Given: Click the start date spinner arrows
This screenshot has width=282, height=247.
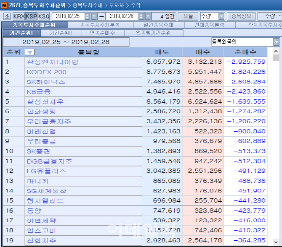Looking at the screenshot, I should click(87, 16).
